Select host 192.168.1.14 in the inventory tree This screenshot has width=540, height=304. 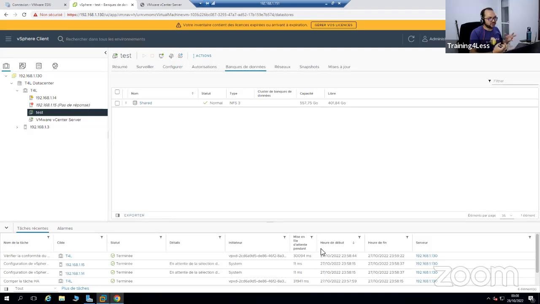tap(46, 98)
